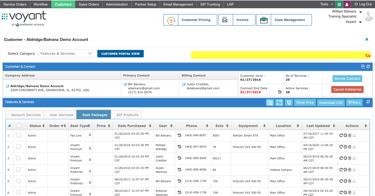Screen dimensions: 375x196
Task: Click phone history icon for (469) 857-0879
Action: [x=180, y=147]
